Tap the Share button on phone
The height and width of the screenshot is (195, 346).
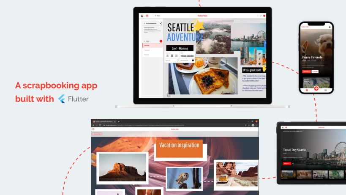tap(315, 71)
